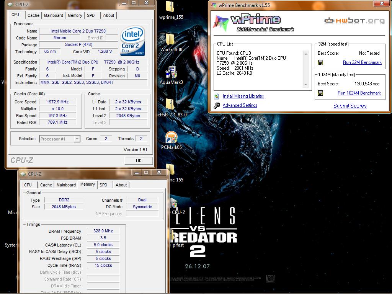
Task: Click the Core Speed value 1972.9 MHz
Action: pos(57,102)
